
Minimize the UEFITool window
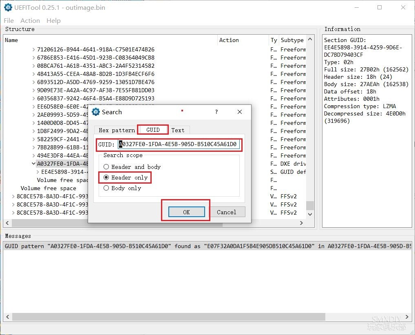pyautogui.click(x=357, y=7)
